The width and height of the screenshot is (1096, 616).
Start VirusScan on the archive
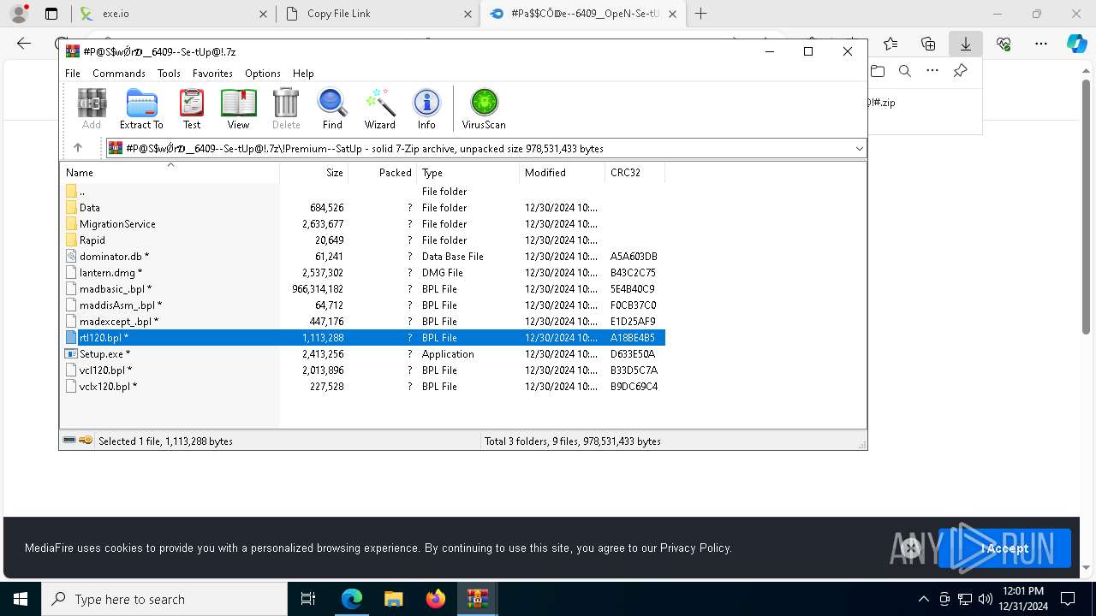coord(484,110)
